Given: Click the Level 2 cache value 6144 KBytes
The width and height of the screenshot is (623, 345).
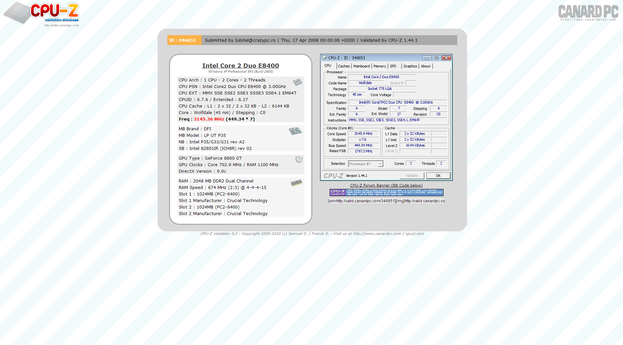Looking at the screenshot, I should tap(415, 145).
